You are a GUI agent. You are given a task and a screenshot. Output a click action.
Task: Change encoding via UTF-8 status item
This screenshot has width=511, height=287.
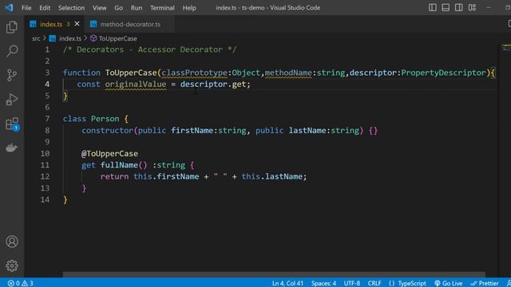pos(352,283)
